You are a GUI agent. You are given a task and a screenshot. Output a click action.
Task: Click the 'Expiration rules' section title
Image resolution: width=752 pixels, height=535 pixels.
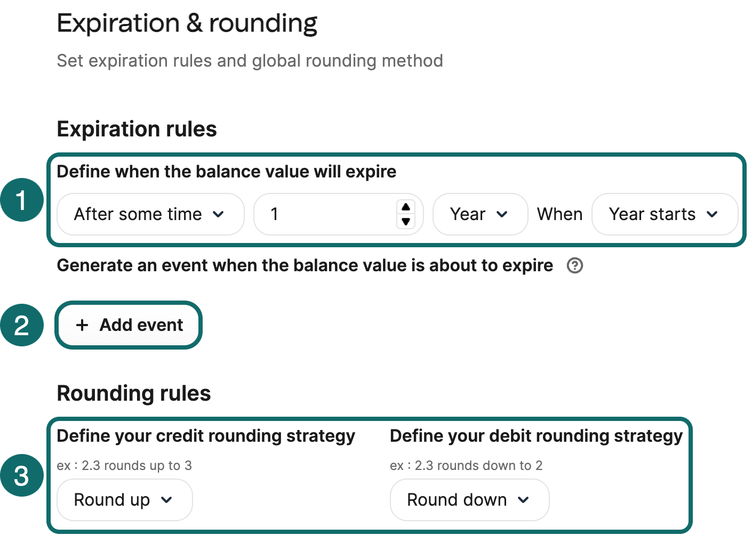click(137, 129)
